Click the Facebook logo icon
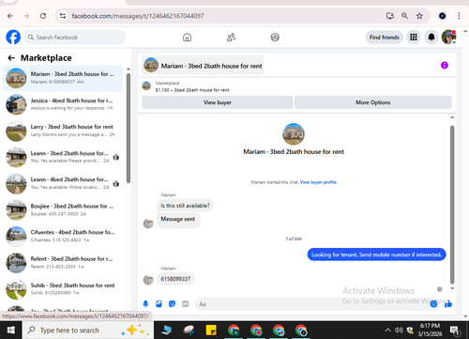The width and height of the screenshot is (469, 339). click(13, 38)
